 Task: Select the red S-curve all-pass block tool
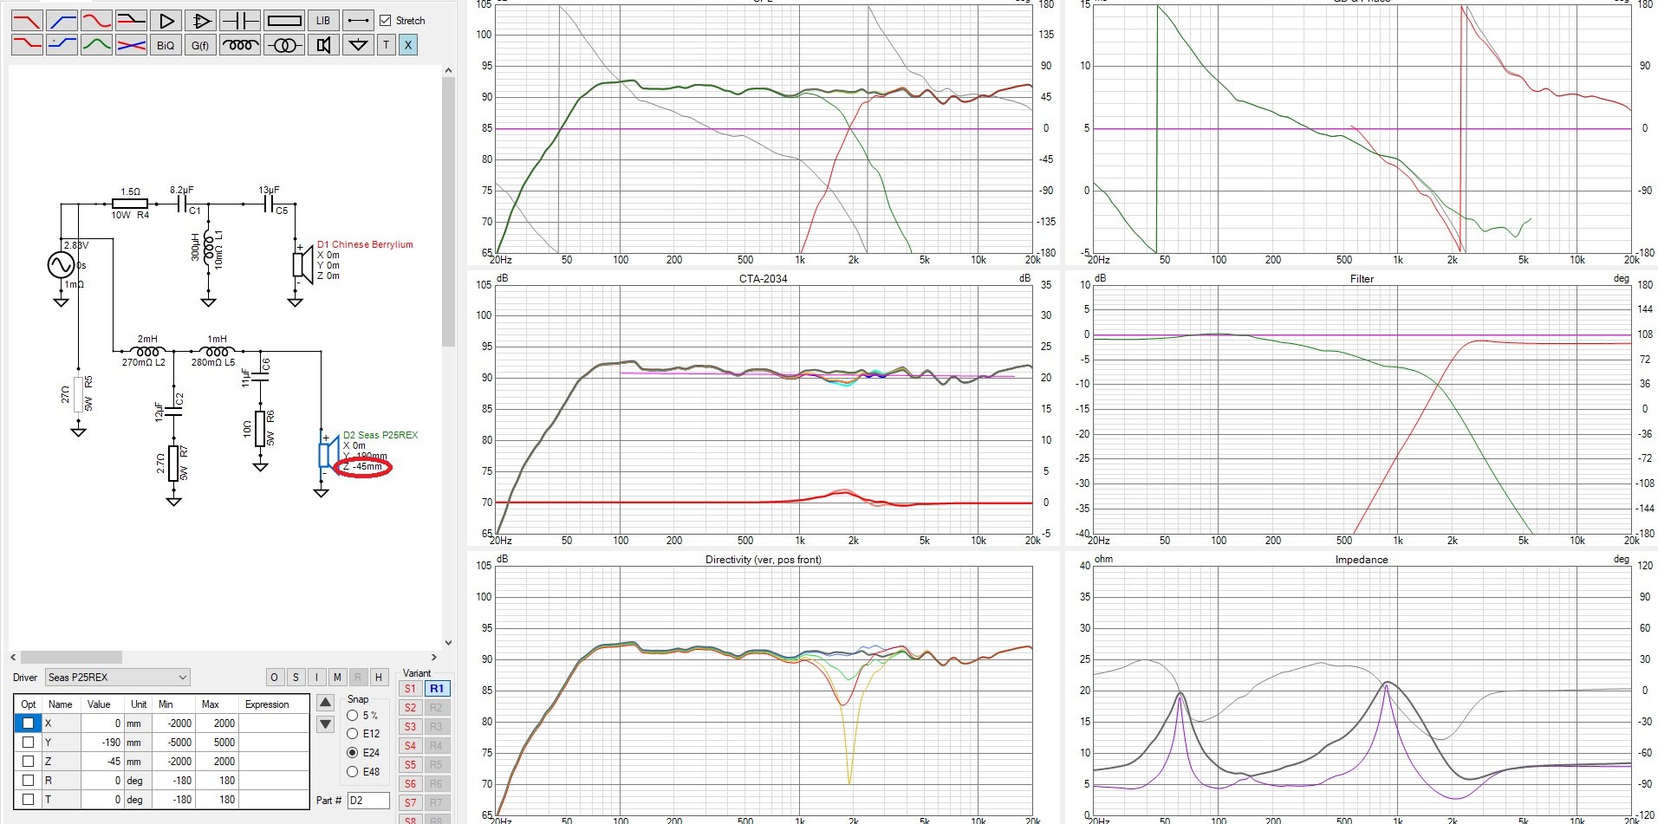(x=96, y=20)
